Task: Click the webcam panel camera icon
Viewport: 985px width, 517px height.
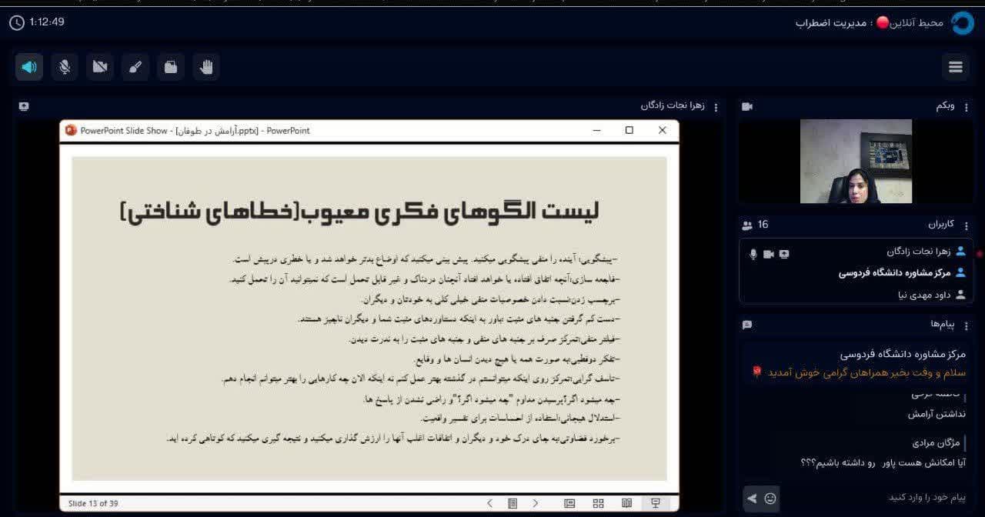Action: click(747, 107)
